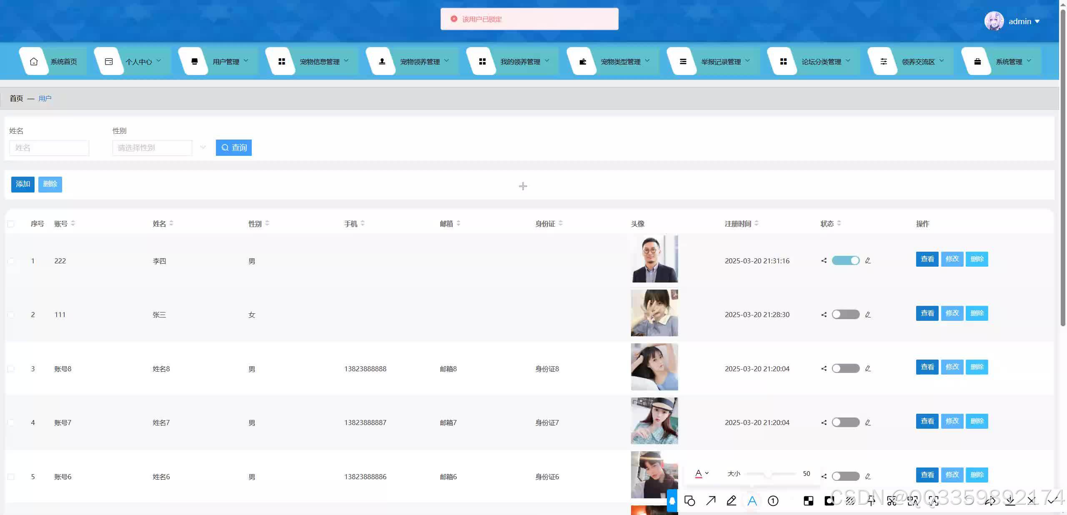Select the numbered marker tool
Screen dimensions: 1067x515
point(773,500)
